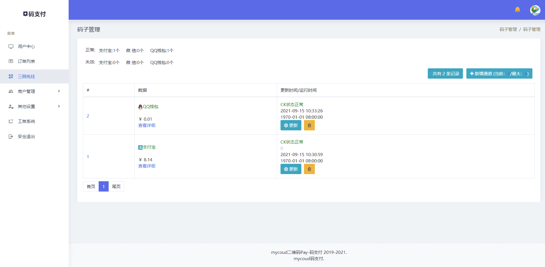Click 更新 button for QQ钱包 row
545x267 pixels.
pyautogui.click(x=291, y=125)
